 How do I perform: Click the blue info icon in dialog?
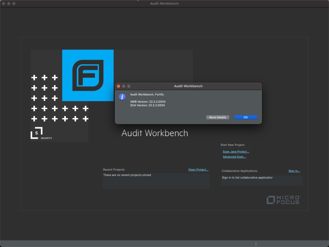[122, 97]
